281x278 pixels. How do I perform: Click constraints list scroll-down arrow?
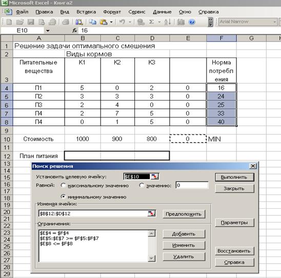(x=152, y=258)
